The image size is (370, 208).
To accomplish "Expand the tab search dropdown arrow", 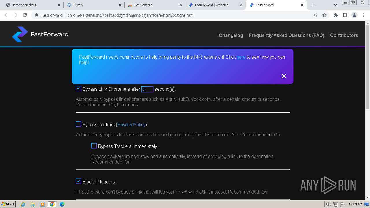I will coord(335,5).
